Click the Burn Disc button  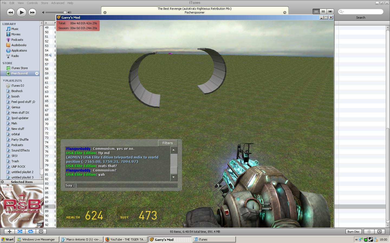(353, 232)
